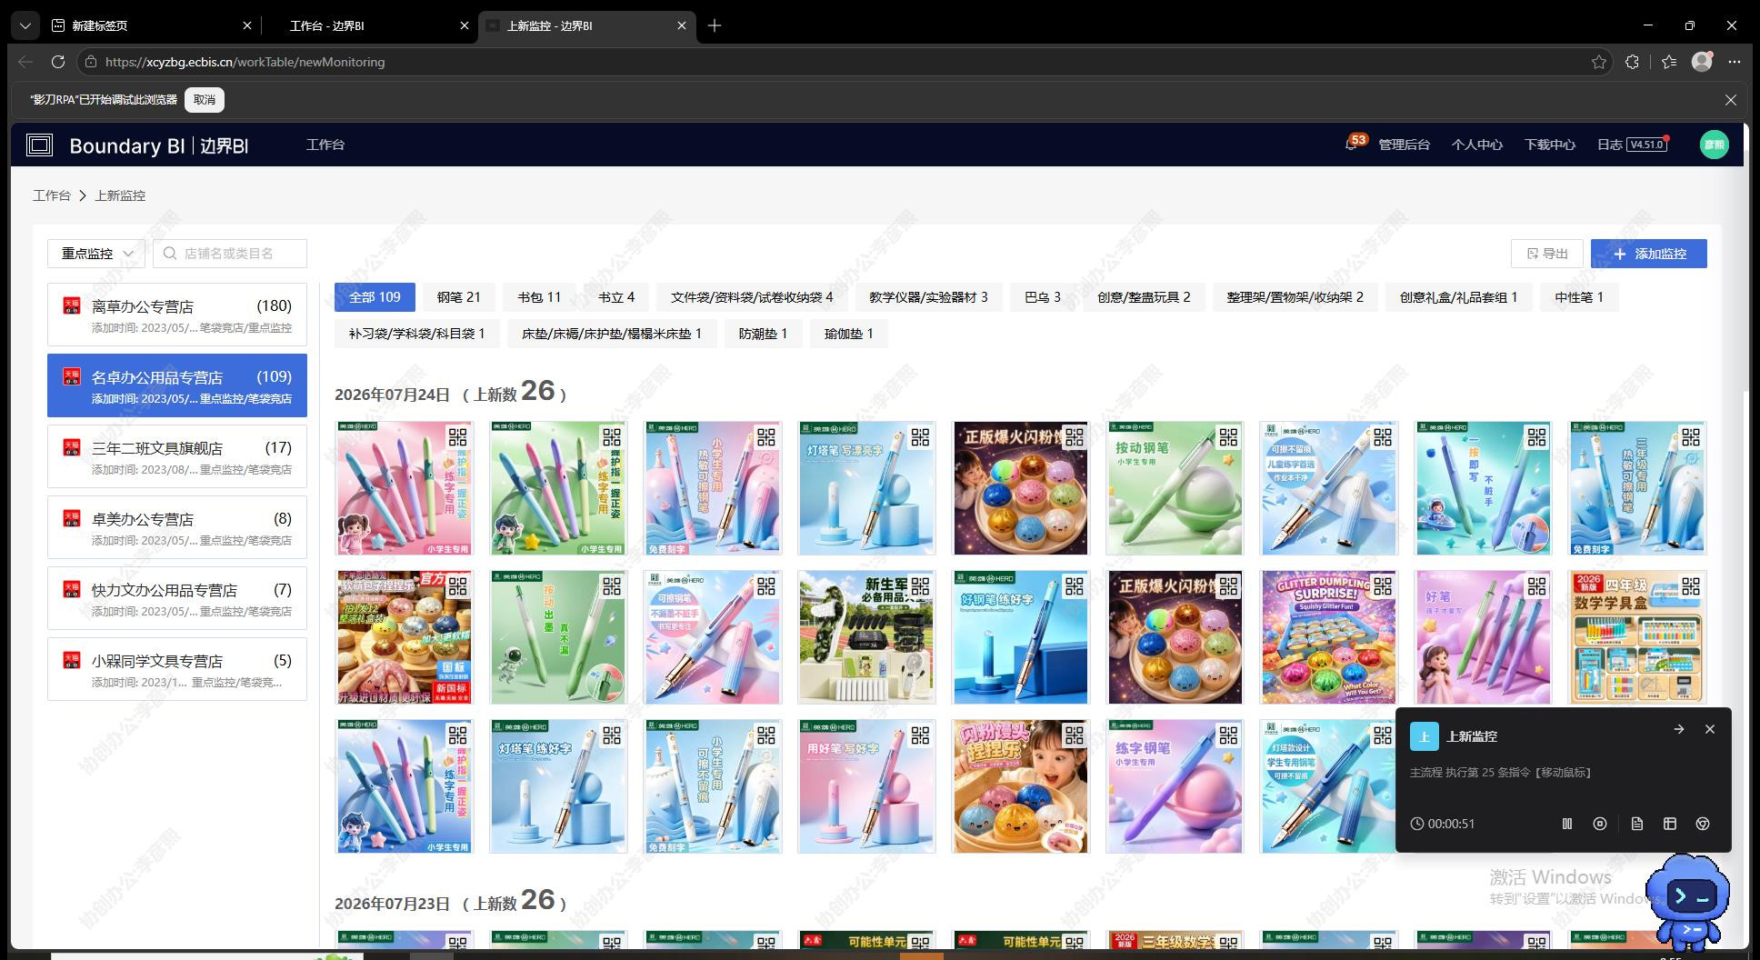Show QR code for 数学学具盒 product
Screen dimensions: 1760x960
coord(1691,586)
